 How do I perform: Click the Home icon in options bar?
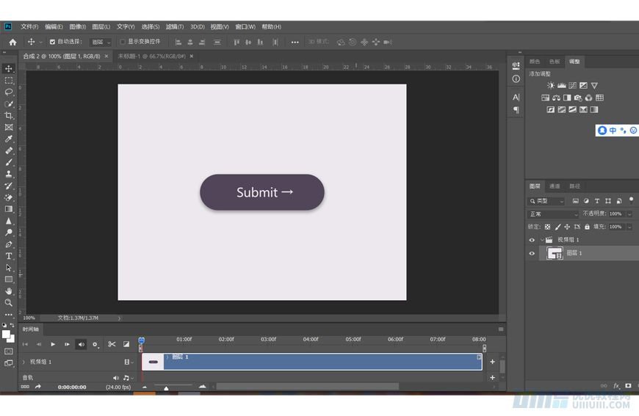[x=12, y=42]
